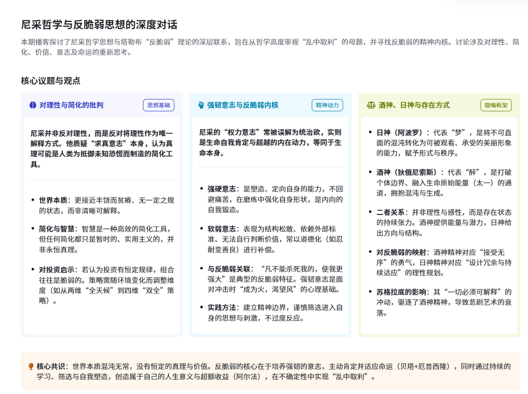Click the 强硬意志 bullet label
The image size is (528, 394).
point(222,189)
